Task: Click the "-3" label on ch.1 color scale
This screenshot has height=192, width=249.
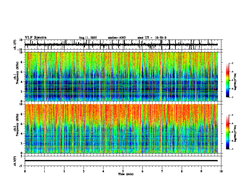Action: pyautogui.click(x=232, y=63)
